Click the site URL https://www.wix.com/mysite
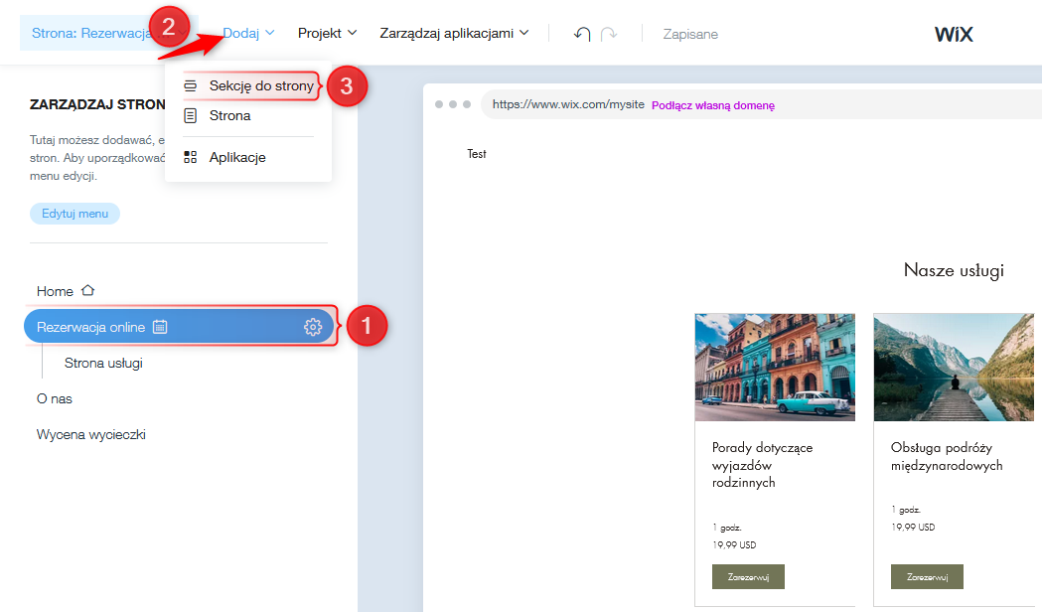 pos(568,104)
